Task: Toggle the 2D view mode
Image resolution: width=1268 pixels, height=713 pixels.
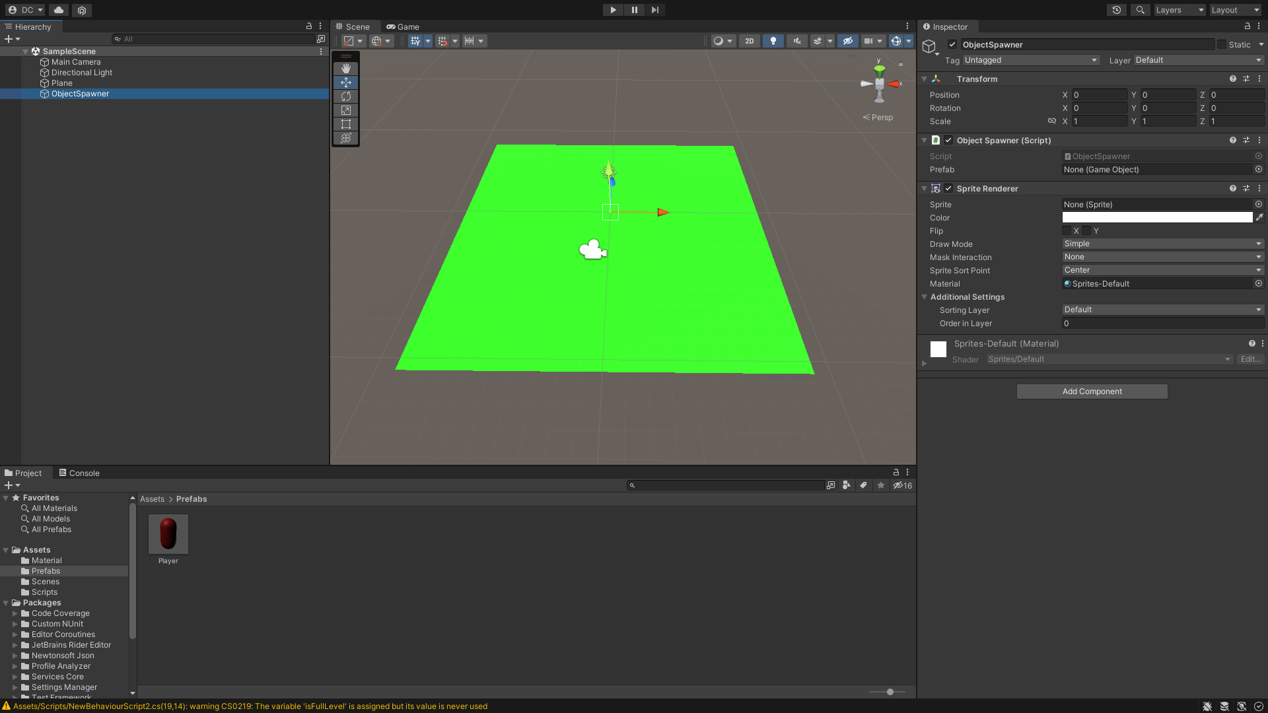Action: tap(749, 41)
